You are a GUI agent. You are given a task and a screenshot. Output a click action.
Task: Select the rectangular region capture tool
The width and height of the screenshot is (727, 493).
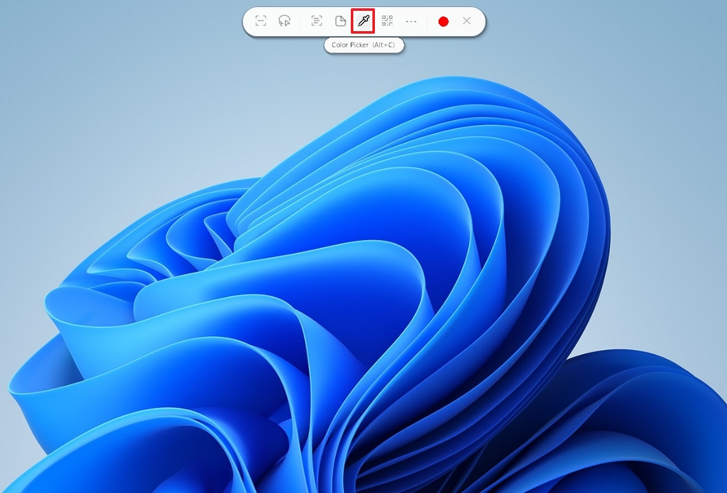click(x=261, y=21)
